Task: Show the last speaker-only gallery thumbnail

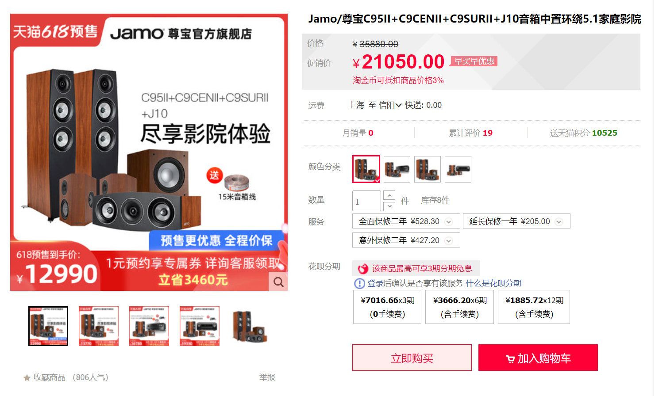Action: (x=250, y=326)
